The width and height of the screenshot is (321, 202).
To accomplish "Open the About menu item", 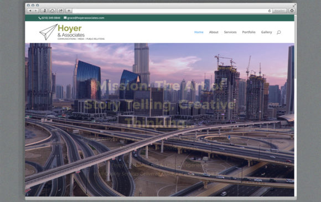I will [214, 32].
